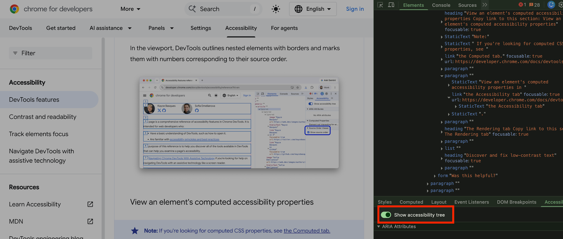
Task: Open DevTools features in the sidebar
Action: [x=49, y=99]
